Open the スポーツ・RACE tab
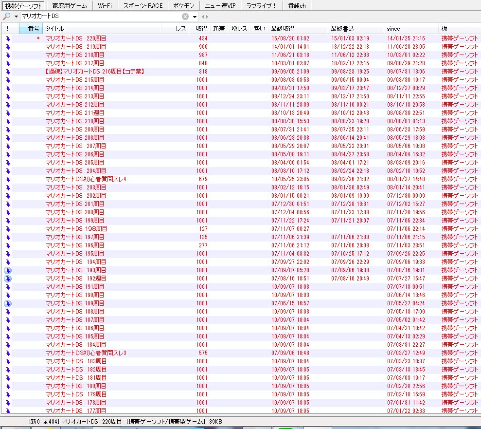The width and height of the screenshot is (481, 429). point(143,5)
